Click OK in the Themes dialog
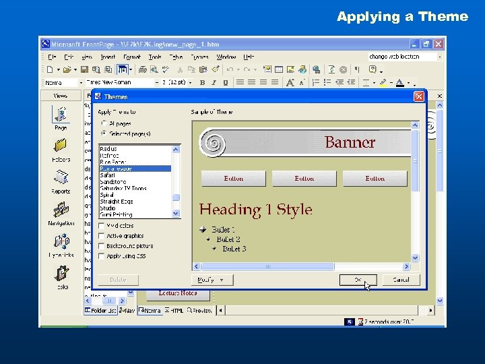The image size is (485, 364). (358, 280)
